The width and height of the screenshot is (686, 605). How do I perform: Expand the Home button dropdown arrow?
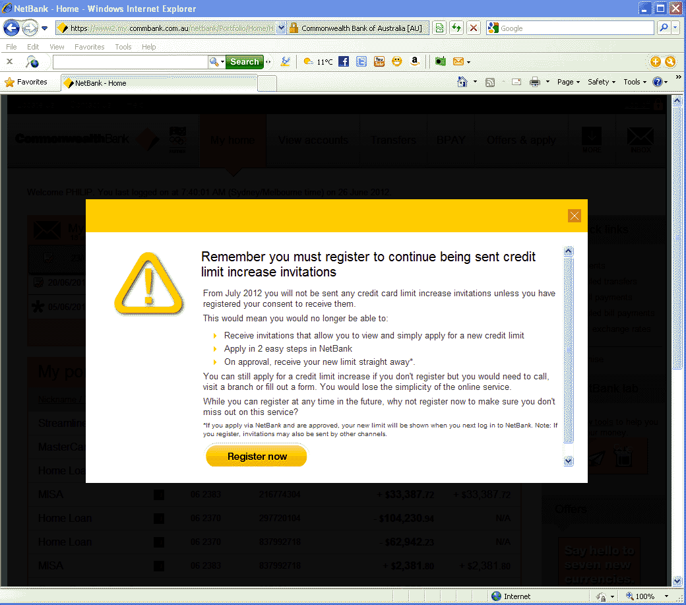coord(475,82)
